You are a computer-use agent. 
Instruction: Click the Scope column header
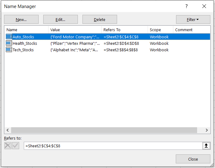click(x=160, y=30)
